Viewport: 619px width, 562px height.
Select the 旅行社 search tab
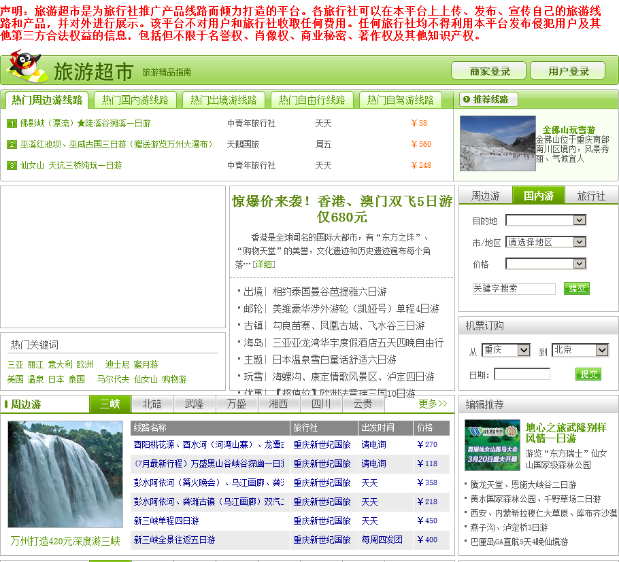coord(591,196)
